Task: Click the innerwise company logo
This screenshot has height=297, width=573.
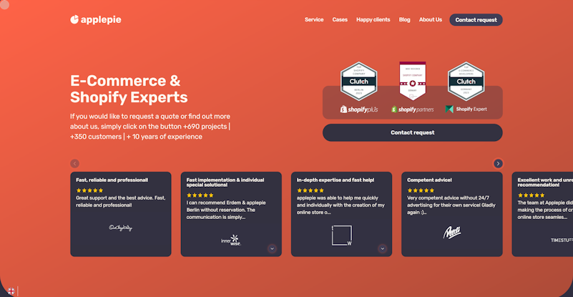Action: point(231,240)
